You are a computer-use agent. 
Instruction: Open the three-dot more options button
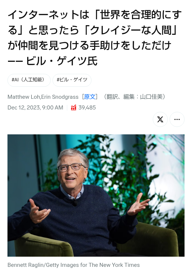tap(177, 119)
